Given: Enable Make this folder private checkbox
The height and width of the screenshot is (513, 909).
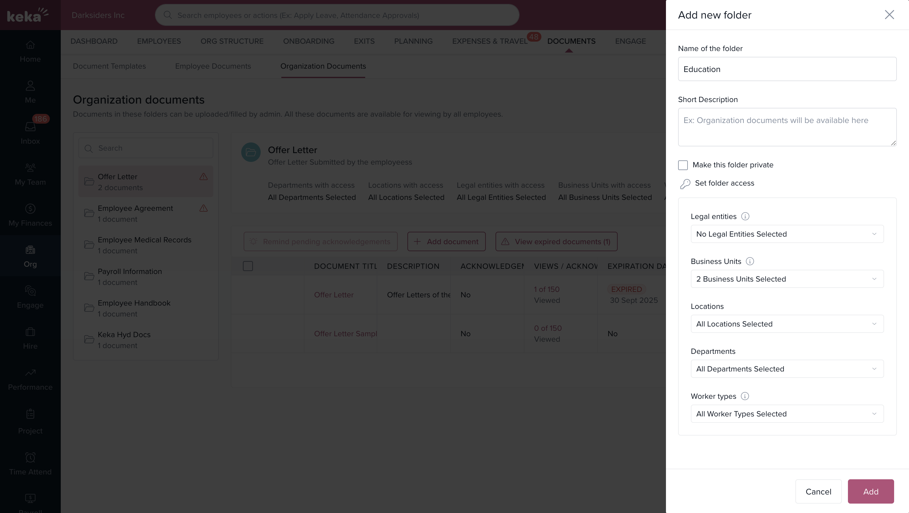Looking at the screenshot, I should point(683,165).
